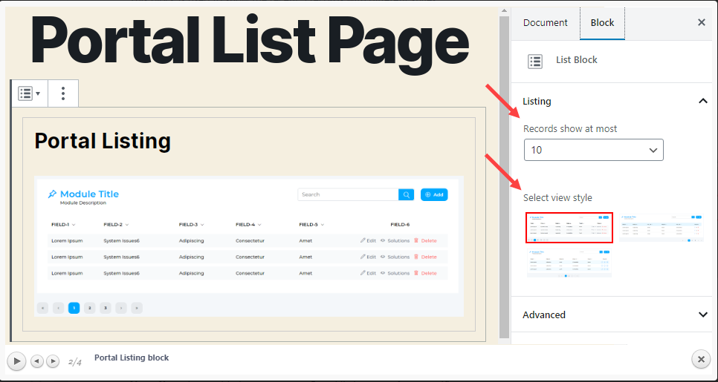Click the List Block icon in sidebar
Image resolution: width=718 pixels, height=382 pixels.
(x=535, y=62)
